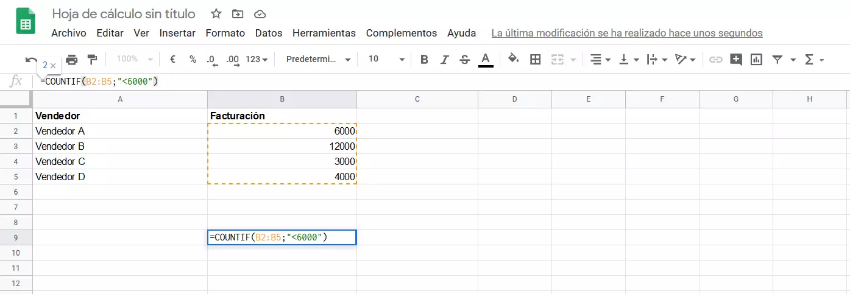Format the cell as euro currency

[172, 59]
